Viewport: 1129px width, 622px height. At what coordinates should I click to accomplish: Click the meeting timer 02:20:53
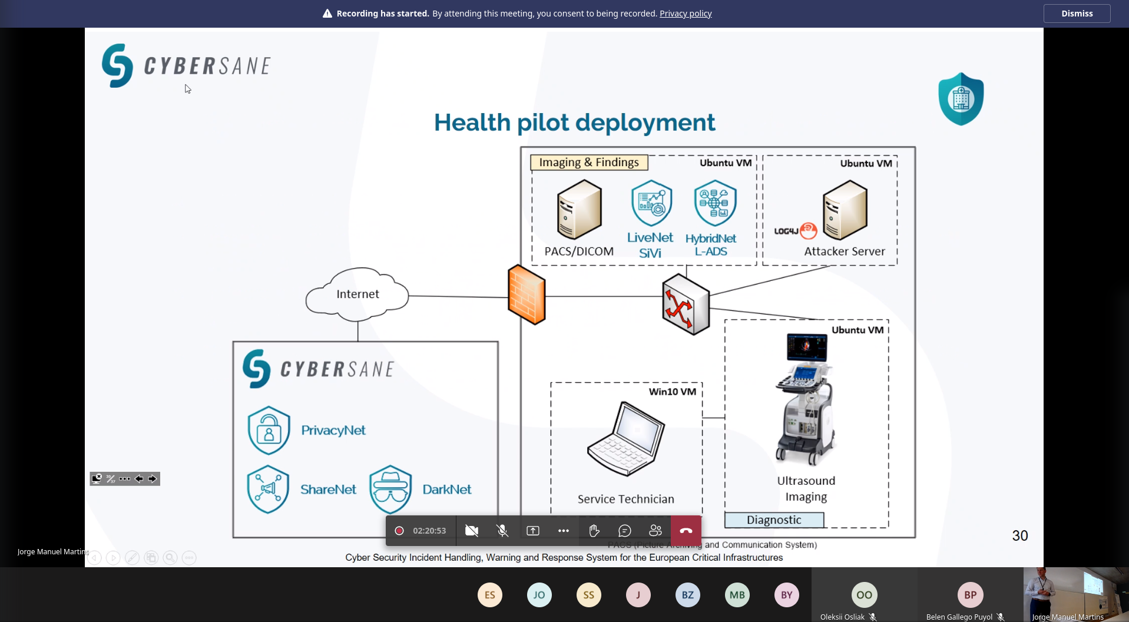coord(429,531)
